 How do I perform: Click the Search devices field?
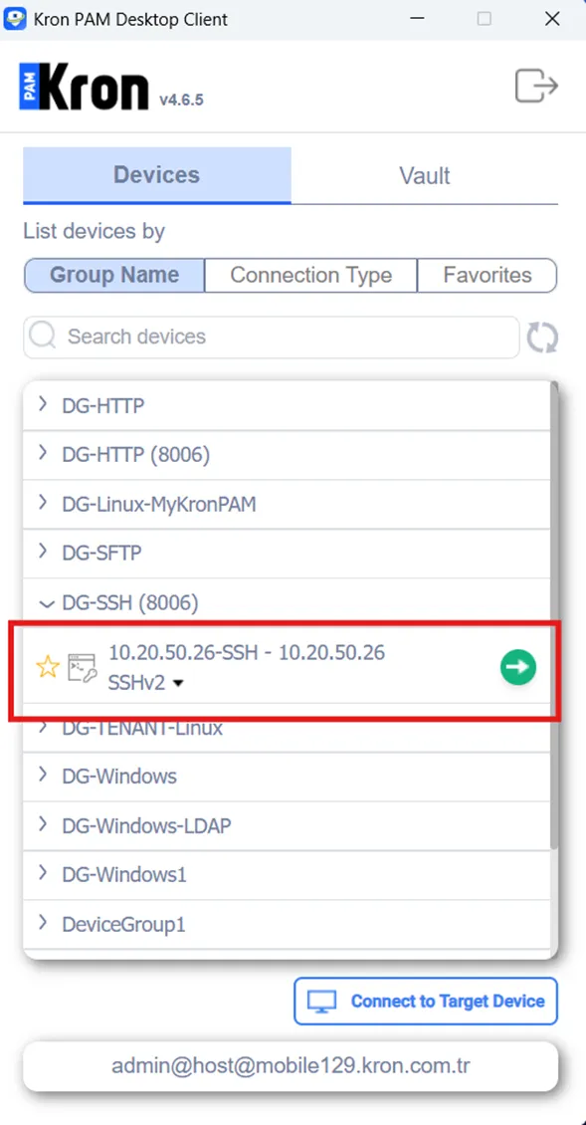272,337
